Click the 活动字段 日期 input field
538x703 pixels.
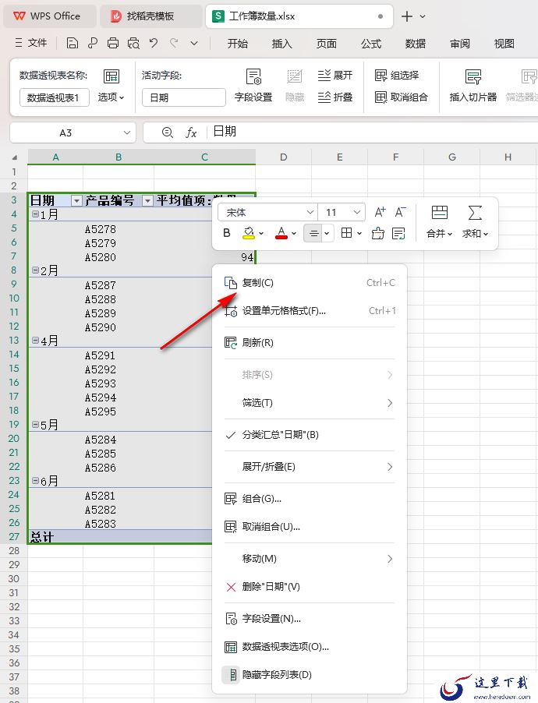[183, 97]
